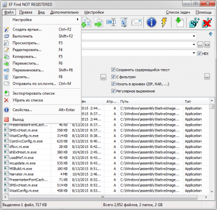Open the Правка menu
The image size is (217, 210).
tap(25, 13)
